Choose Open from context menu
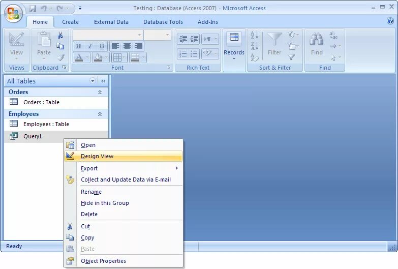This screenshot has height=269, width=398. 124,145
